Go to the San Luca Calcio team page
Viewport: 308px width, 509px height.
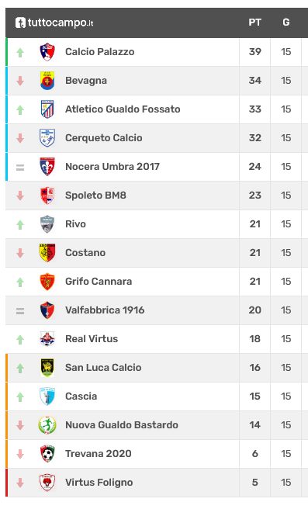pos(103,368)
